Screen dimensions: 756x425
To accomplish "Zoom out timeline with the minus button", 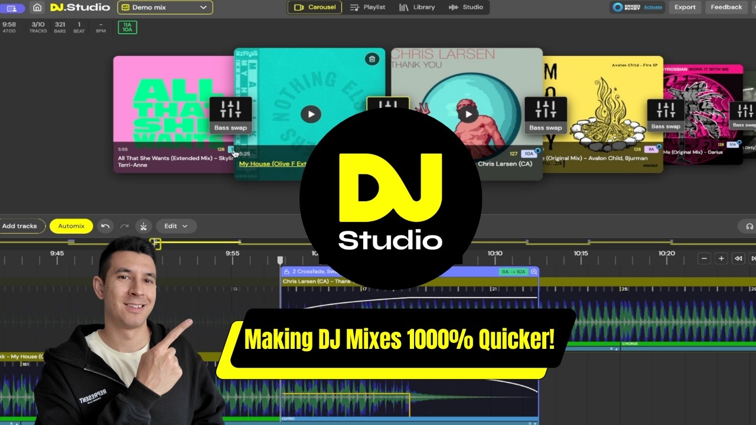I will 703,259.
